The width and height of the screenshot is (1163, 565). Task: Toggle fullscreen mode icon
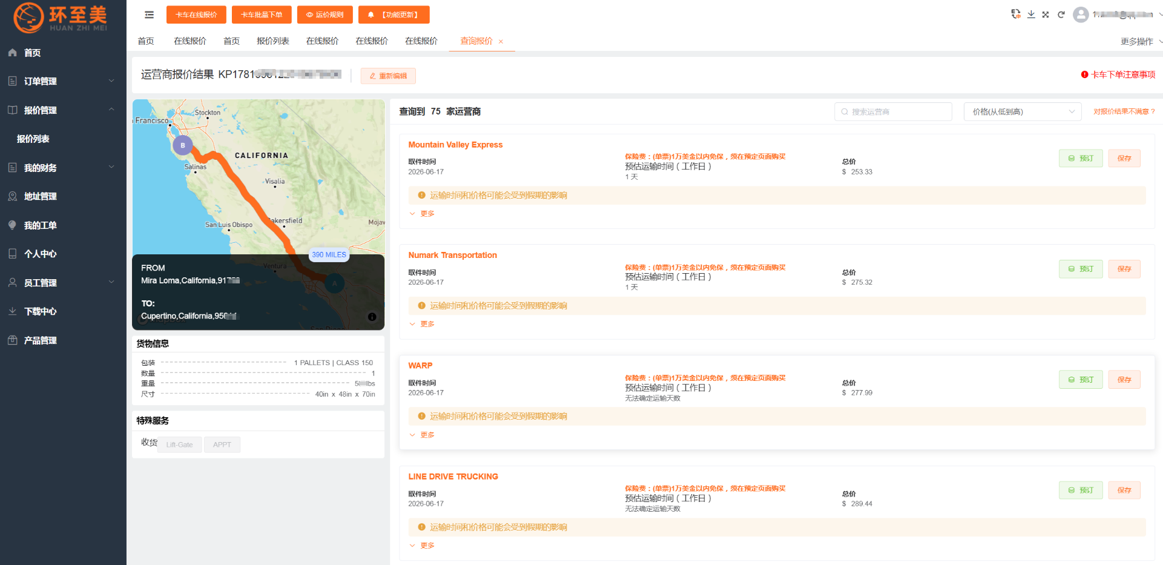coord(1046,15)
